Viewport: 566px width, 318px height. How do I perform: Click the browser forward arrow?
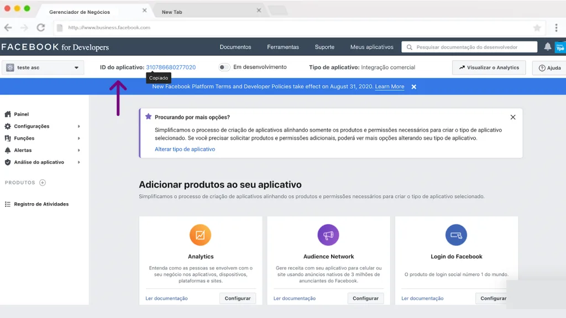pos(24,28)
